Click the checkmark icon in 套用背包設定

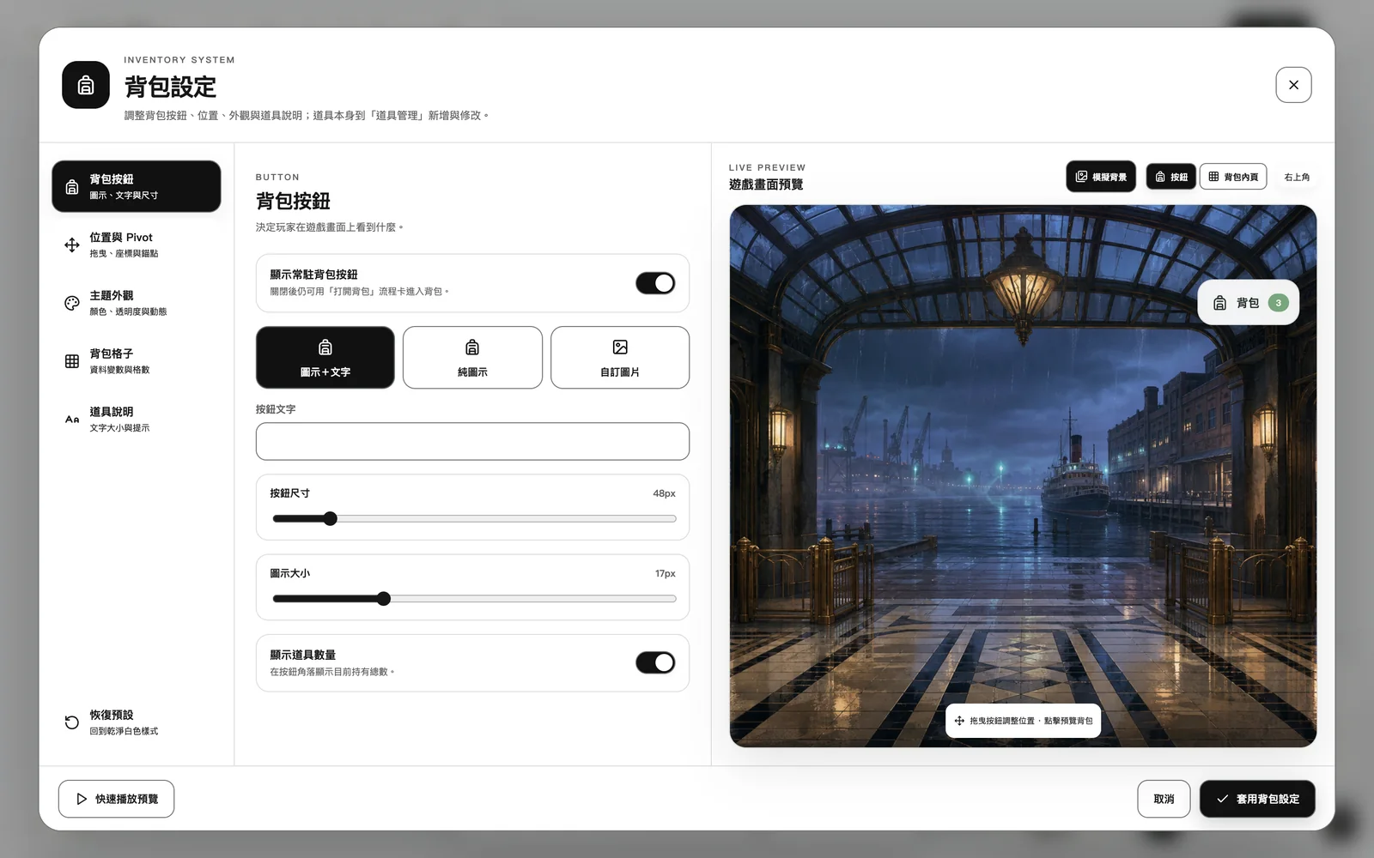(1222, 799)
